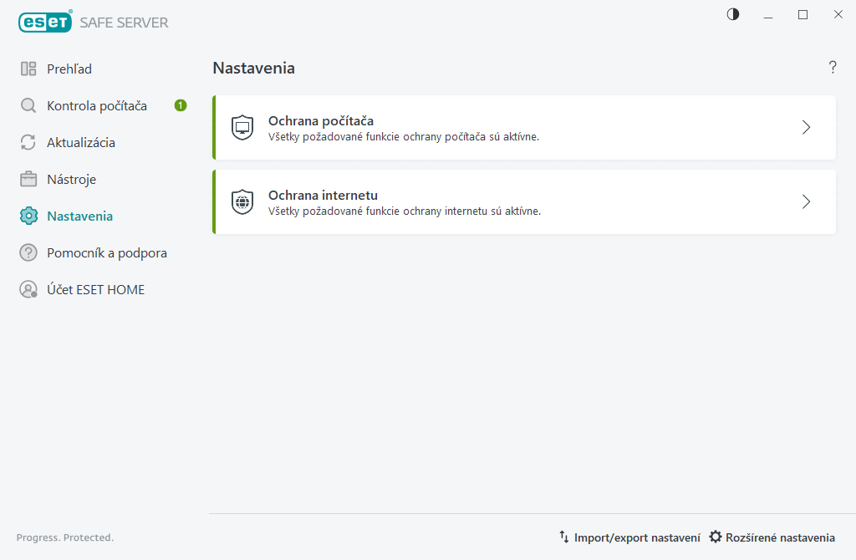Screen dimensions: 856x560
Task: Open the Aktualizácia menu item
Action: point(81,143)
